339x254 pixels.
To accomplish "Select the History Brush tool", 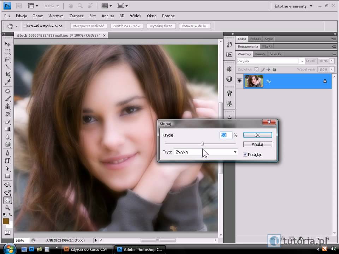I will click(x=7, y=114).
